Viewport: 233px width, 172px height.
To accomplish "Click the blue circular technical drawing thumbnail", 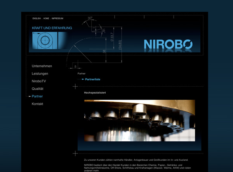I will coord(45,40).
